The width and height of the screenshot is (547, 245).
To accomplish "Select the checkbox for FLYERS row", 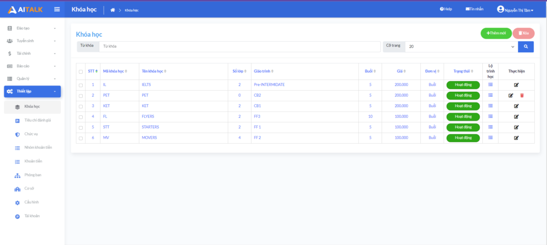I will pyautogui.click(x=81, y=117).
